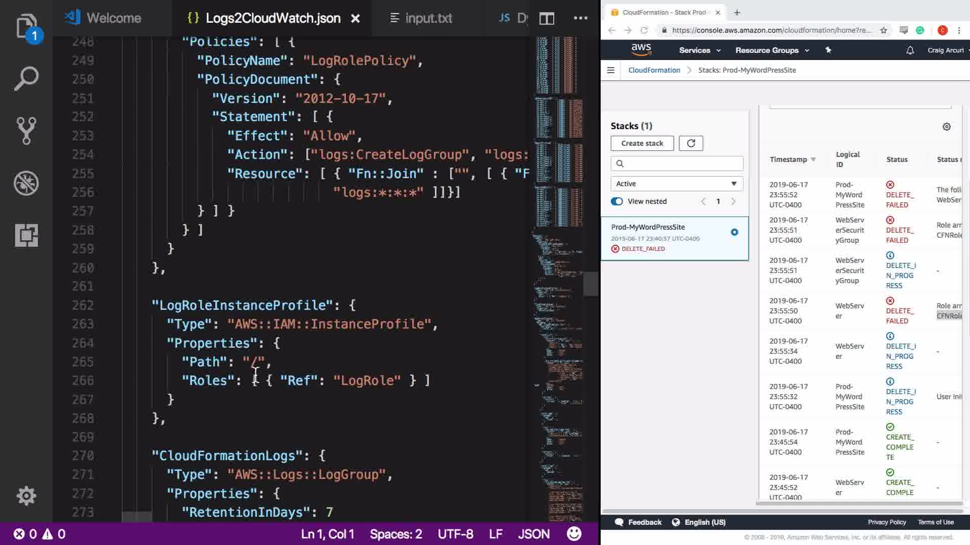Follow the CloudFormation breadcrumb link
This screenshot has height=545, width=970.
tap(654, 70)
